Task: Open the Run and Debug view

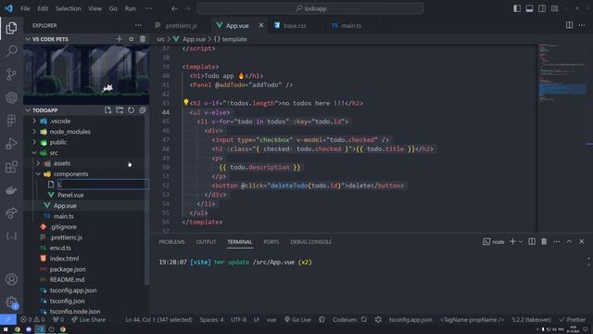Action: (11, 144)
